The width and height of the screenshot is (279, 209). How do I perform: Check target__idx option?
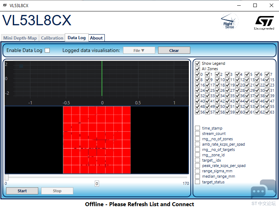pyautogui.click(x=197, y=160)
